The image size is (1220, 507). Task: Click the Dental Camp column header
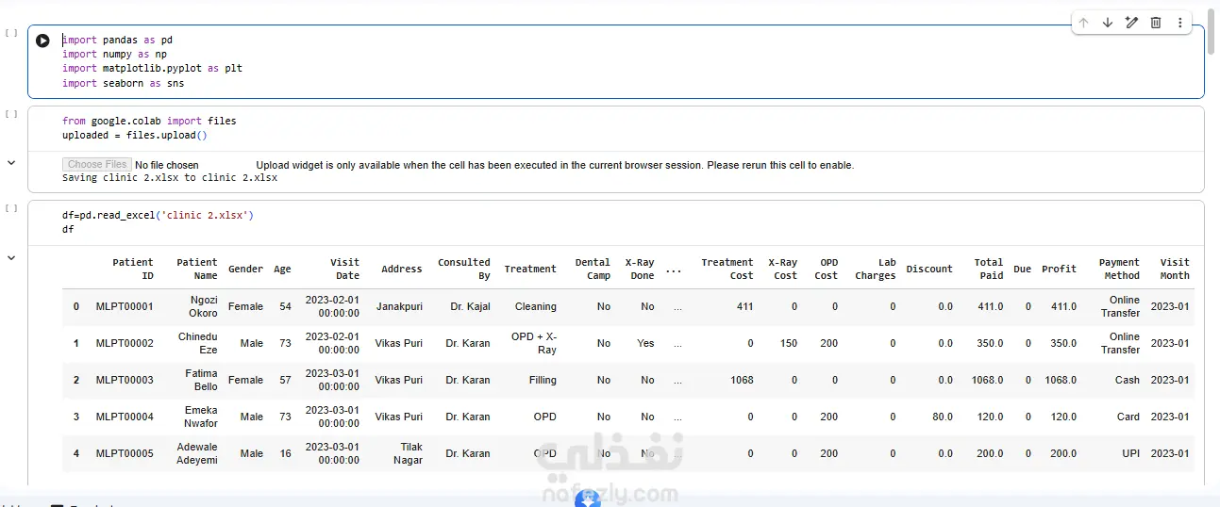pyautogui.click(x=593, y=269)
